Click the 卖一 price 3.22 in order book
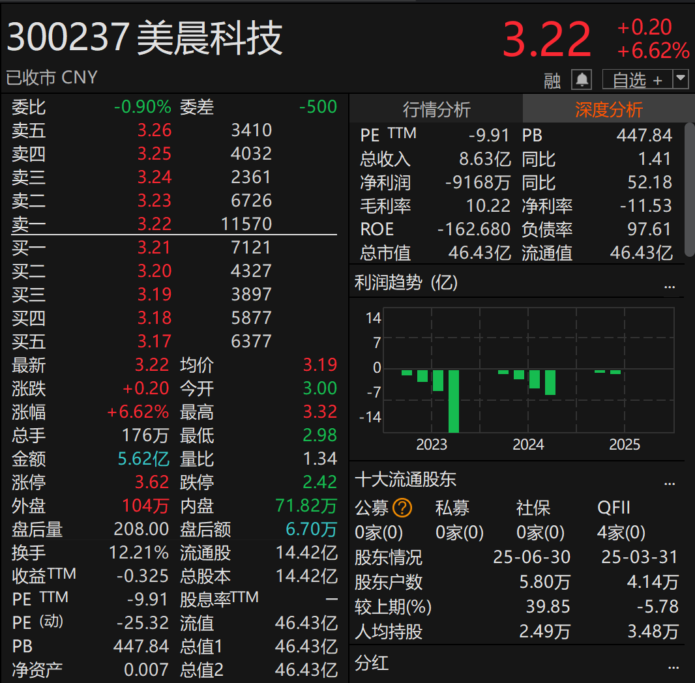 coord(154,224)
